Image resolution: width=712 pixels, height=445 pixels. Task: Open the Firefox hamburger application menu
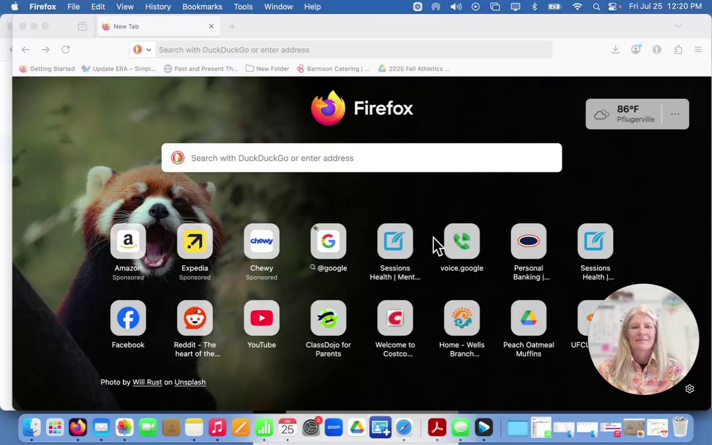[x=698, y=49]
